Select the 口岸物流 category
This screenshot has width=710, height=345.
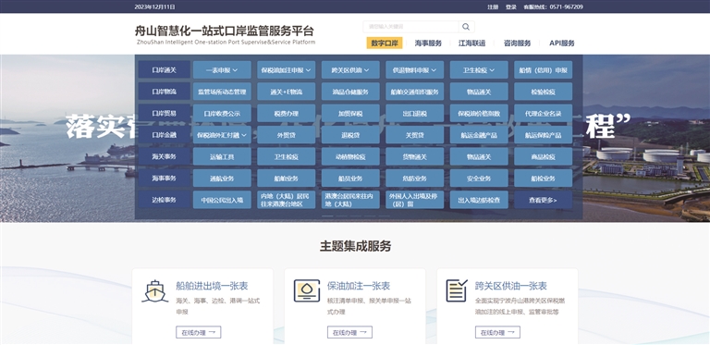[164, 92]
